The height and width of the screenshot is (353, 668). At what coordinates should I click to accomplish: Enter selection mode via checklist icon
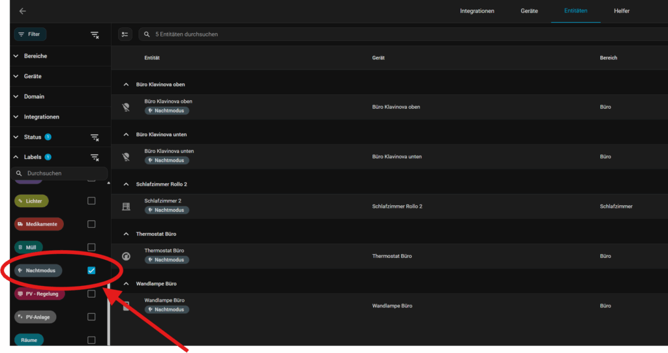[125, 34]
